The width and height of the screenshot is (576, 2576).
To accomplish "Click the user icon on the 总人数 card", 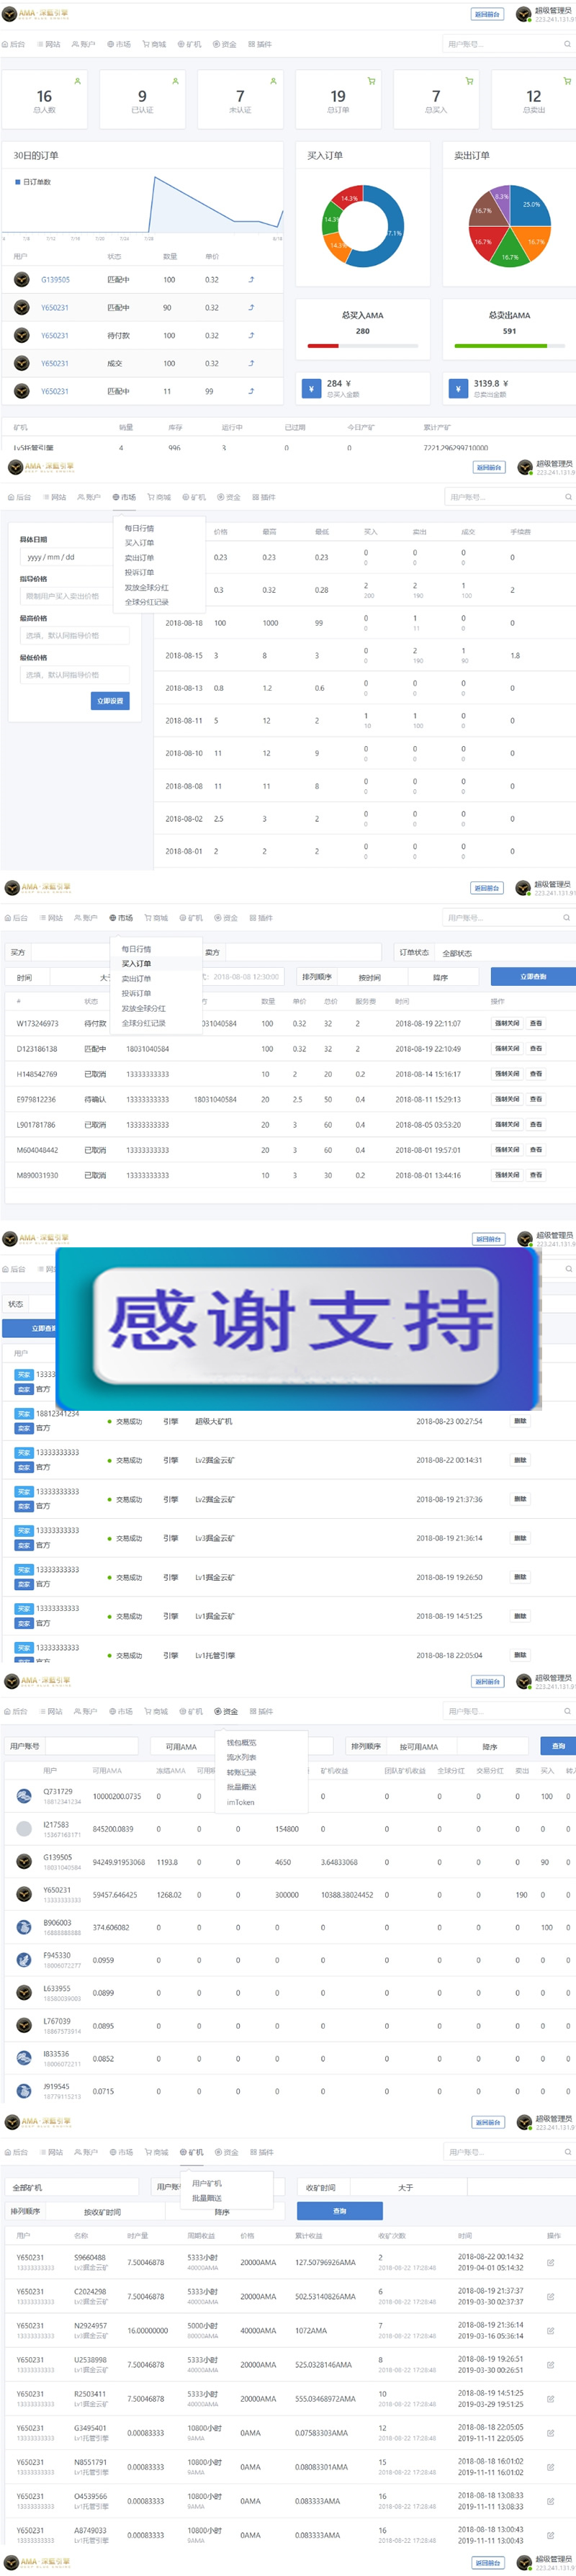I will click(78, 81).
